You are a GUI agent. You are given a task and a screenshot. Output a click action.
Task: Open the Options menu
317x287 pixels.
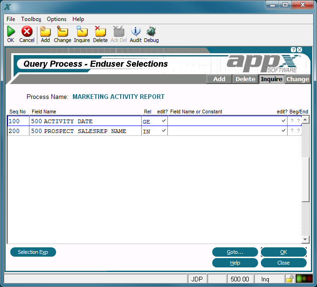coord(57,19)
